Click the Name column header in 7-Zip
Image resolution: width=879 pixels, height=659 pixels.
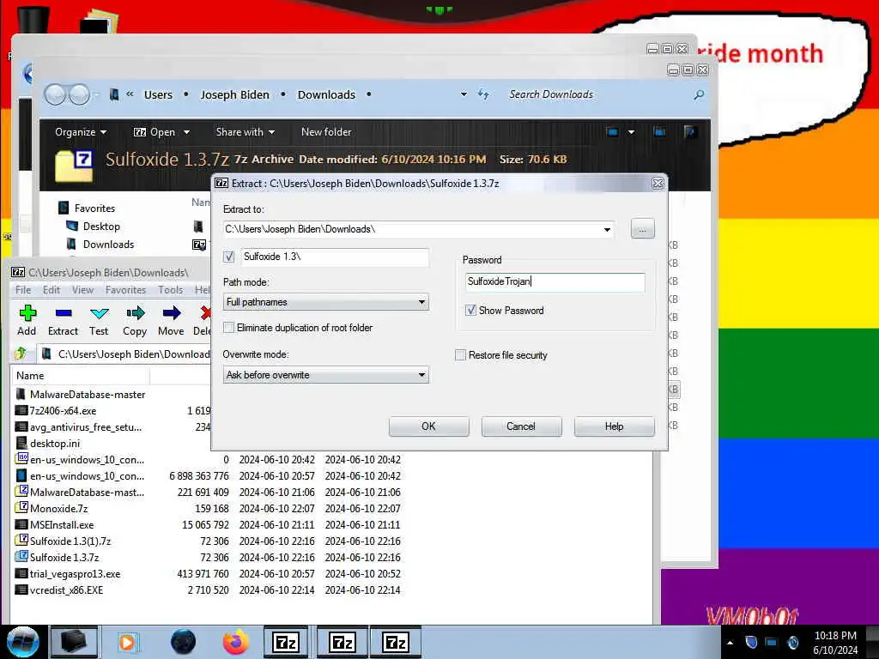(80, 376)
